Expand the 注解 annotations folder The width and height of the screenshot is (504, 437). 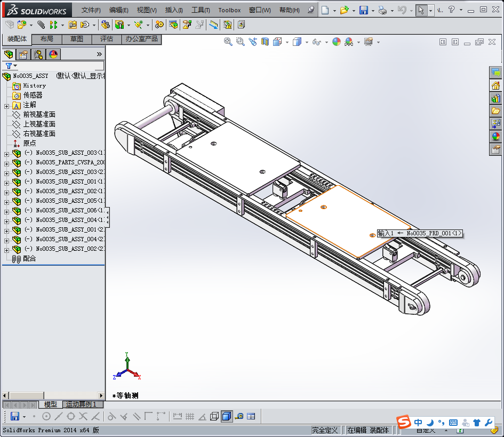pos(6,106)
